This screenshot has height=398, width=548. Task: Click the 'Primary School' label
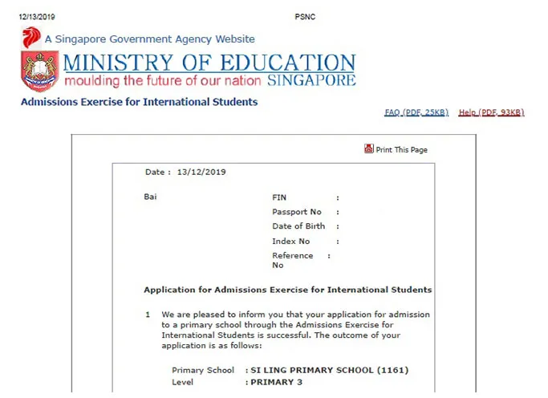(203, 370)
